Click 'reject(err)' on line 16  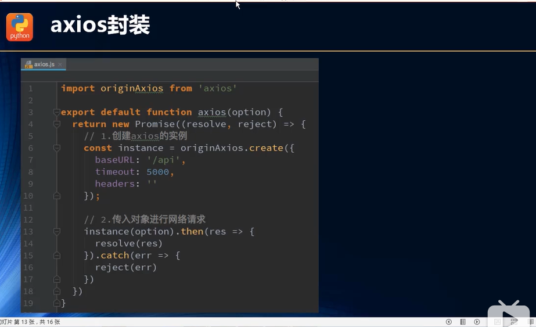click(x=126, y=268)
